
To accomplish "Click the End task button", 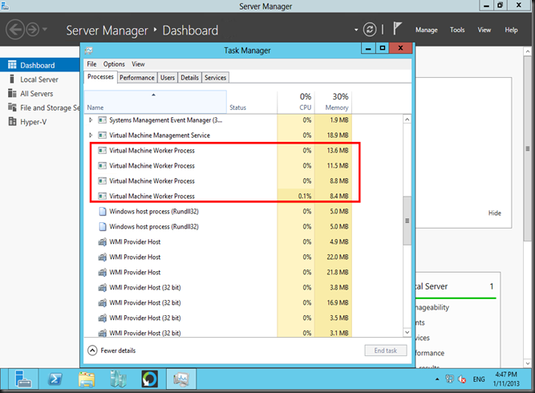I will pos(386,350).
